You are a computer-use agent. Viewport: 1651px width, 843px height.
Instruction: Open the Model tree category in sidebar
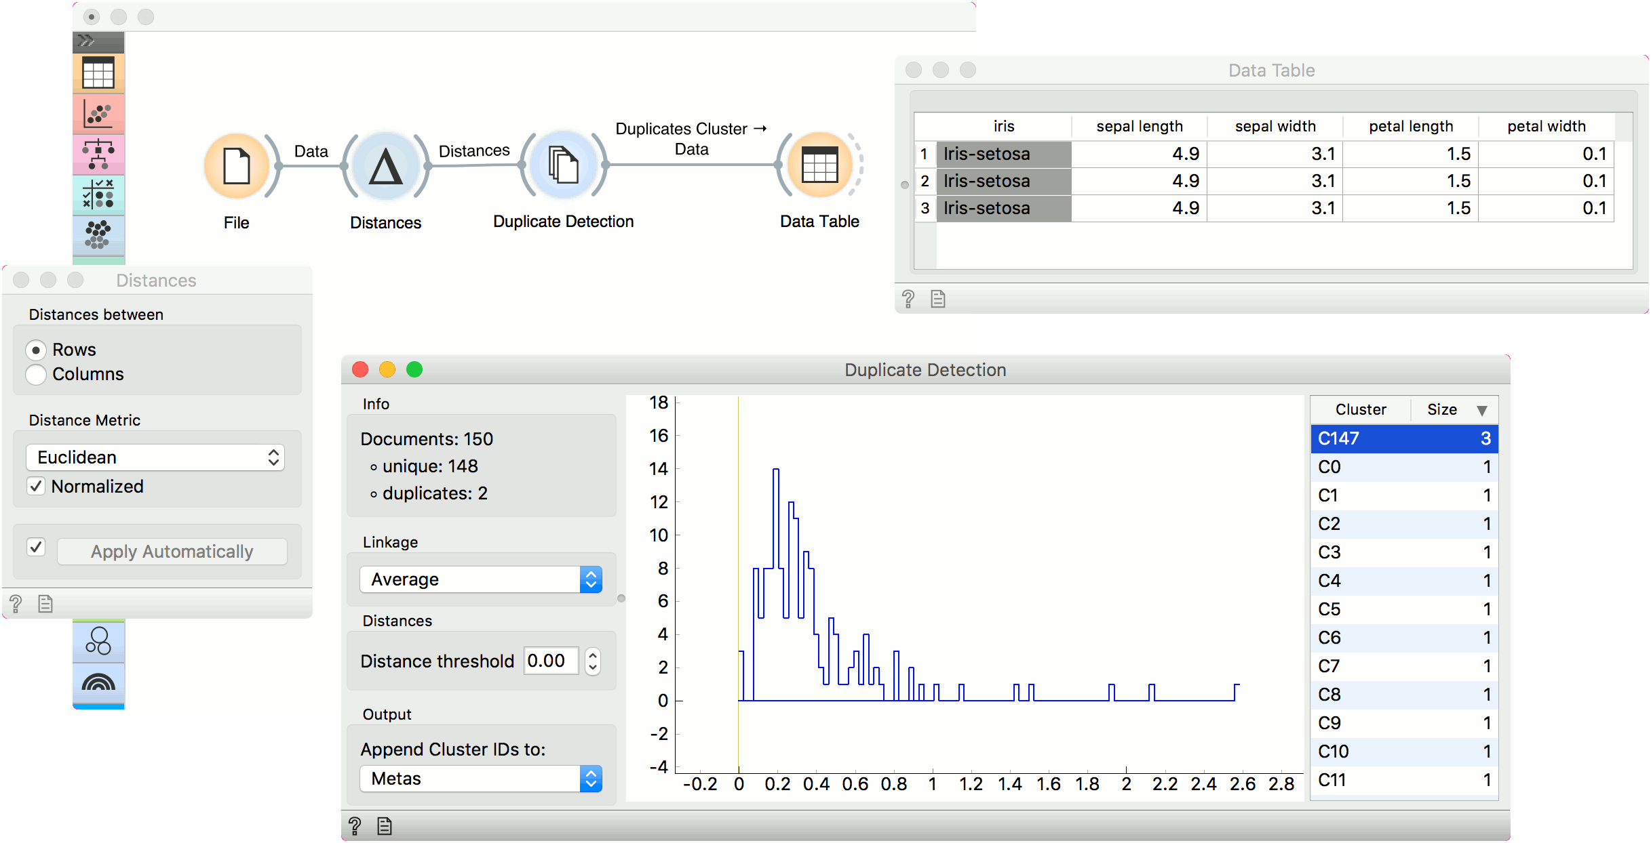pyautogui.click(x=98, y=155)
